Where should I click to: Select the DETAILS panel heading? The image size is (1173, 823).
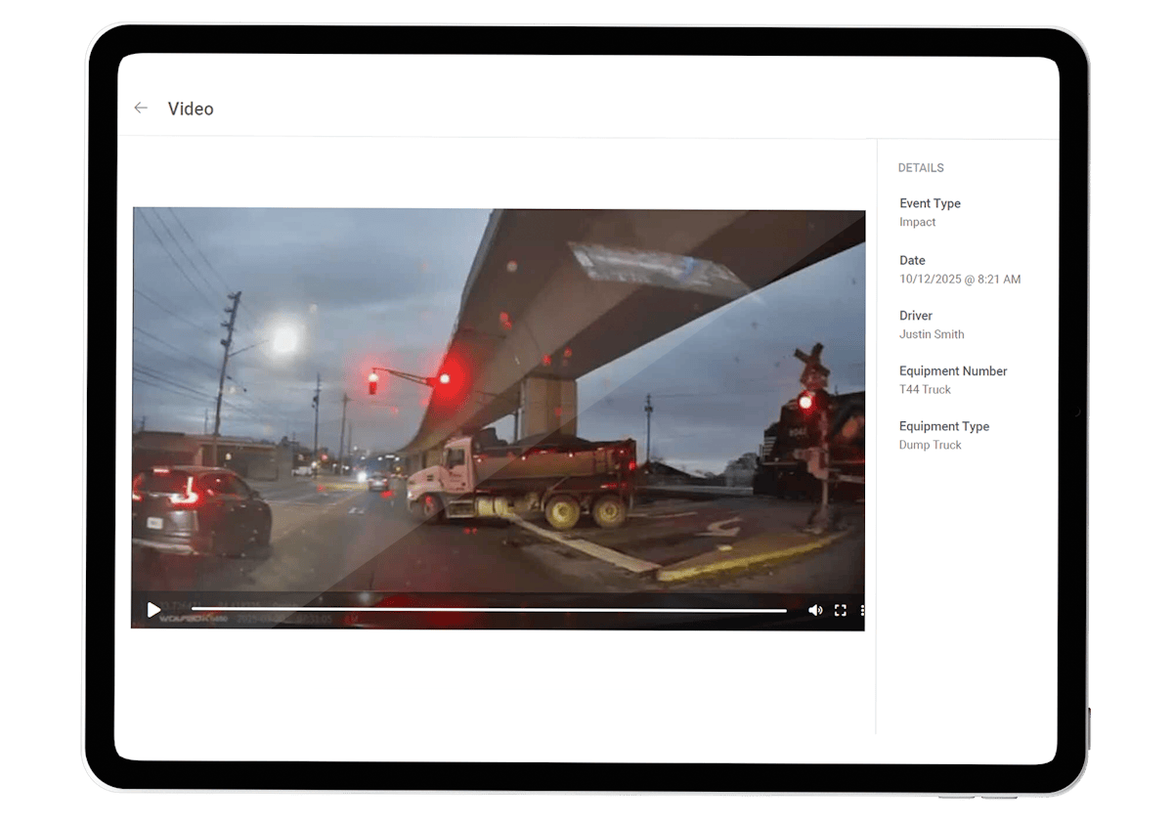(921, 167)
